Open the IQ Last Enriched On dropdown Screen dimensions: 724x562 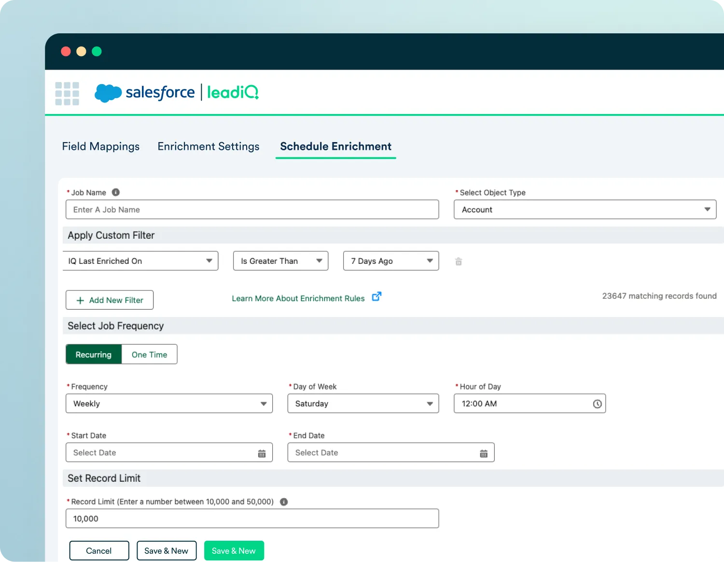tap(140, 261)
